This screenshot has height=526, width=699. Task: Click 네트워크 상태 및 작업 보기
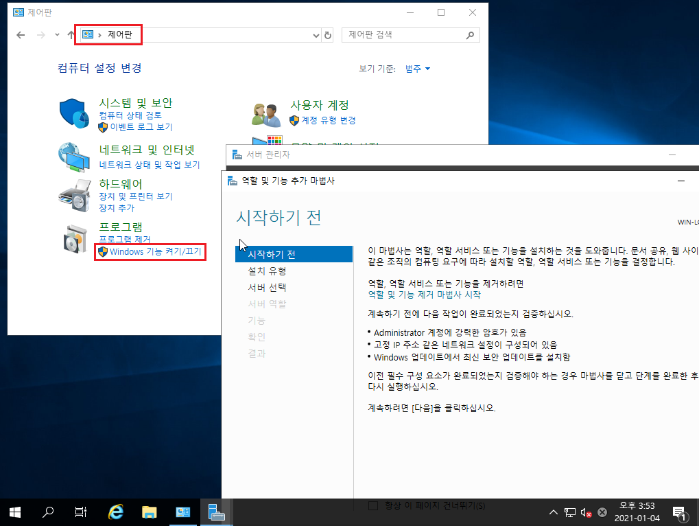tap(150, 165)
